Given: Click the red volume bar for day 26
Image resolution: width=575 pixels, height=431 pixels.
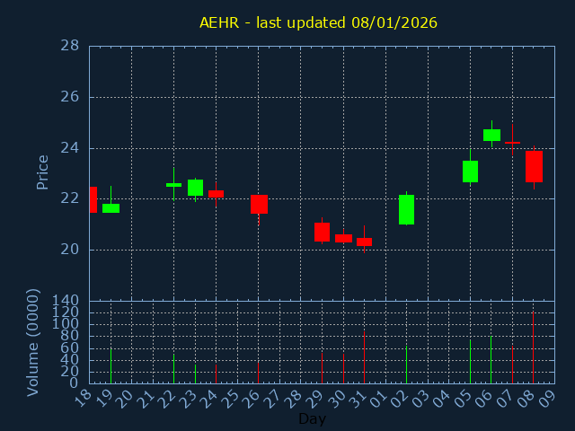Looking at the screenshot, I should [258, 374].
